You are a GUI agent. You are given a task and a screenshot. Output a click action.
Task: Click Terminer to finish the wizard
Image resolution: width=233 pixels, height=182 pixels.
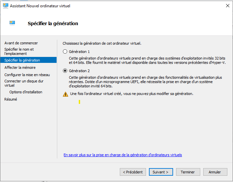[x=188, y=172]
